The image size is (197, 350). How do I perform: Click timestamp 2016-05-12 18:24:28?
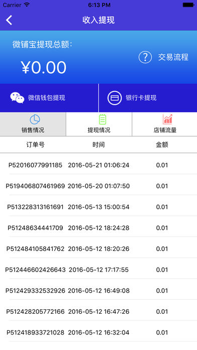click(x=98, y=228)
